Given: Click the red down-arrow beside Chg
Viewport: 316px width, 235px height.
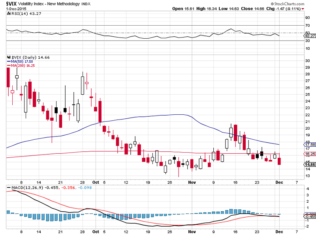Looking at the screenshot, I should pyautogui.click(x=303, y=8).
